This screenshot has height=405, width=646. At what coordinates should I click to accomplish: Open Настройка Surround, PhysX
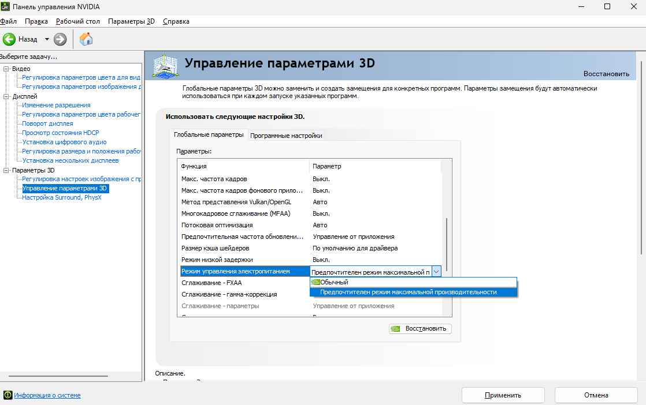[61, 197]
